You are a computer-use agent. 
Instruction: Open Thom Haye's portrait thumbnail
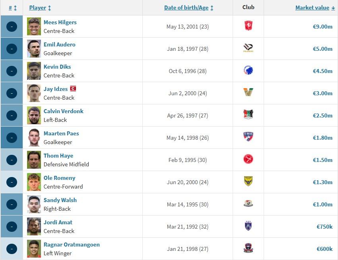[34, 160]
